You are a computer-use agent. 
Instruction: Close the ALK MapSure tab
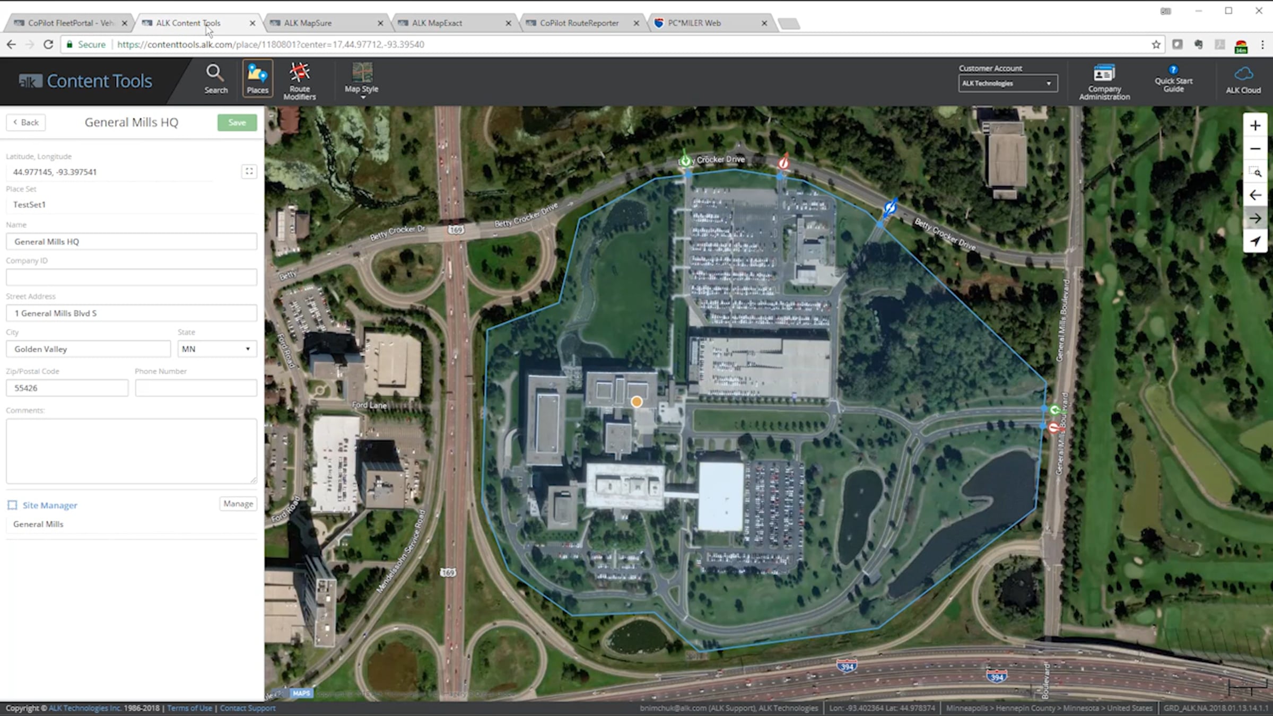click(x=380, y=23)
